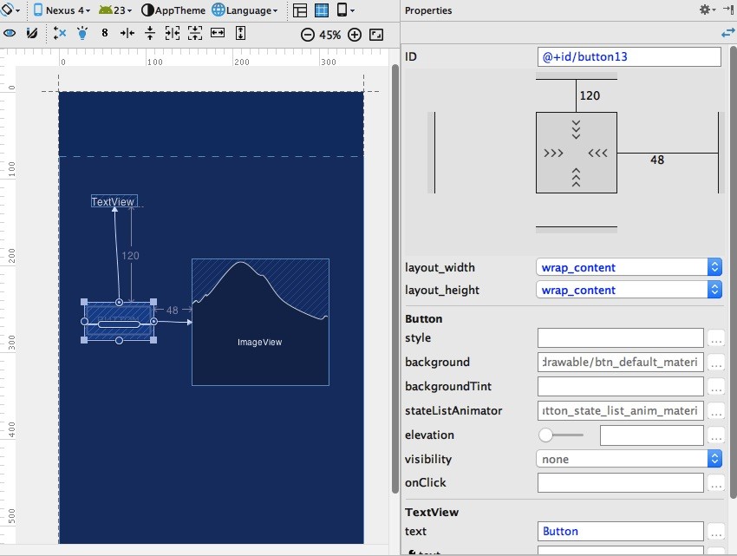737x556 pixels.
Task: Open Properties panel gear settings
Action: pos(707,10)
